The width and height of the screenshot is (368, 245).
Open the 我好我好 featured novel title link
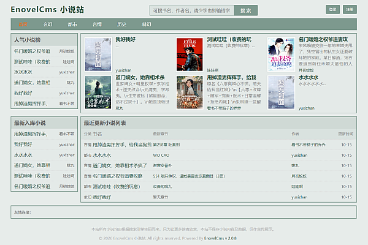126,39
